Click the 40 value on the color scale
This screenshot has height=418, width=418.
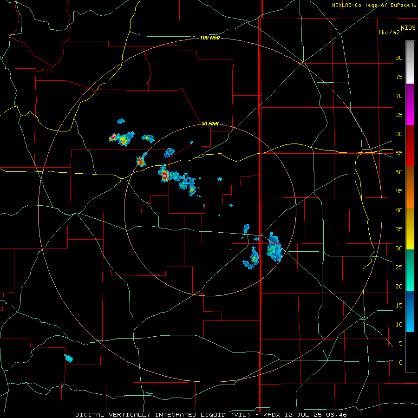tap(399, 210)
